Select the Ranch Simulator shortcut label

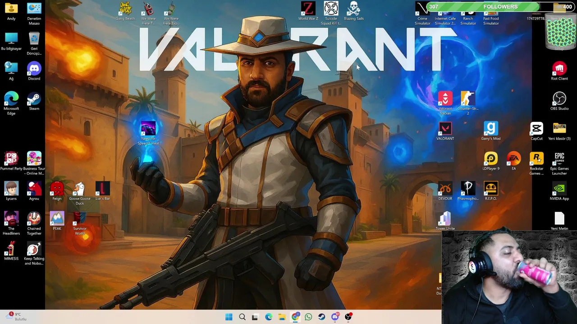[468, 21]
